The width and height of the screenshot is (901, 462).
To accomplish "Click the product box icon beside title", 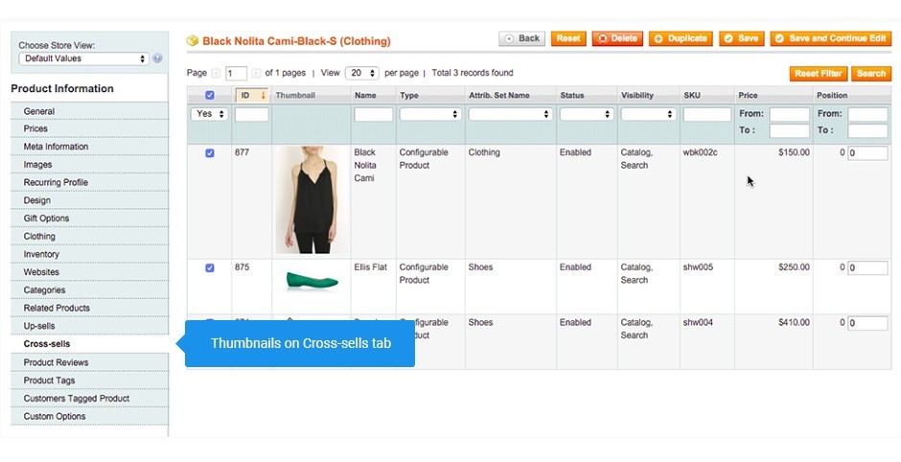I will point(193,41).
